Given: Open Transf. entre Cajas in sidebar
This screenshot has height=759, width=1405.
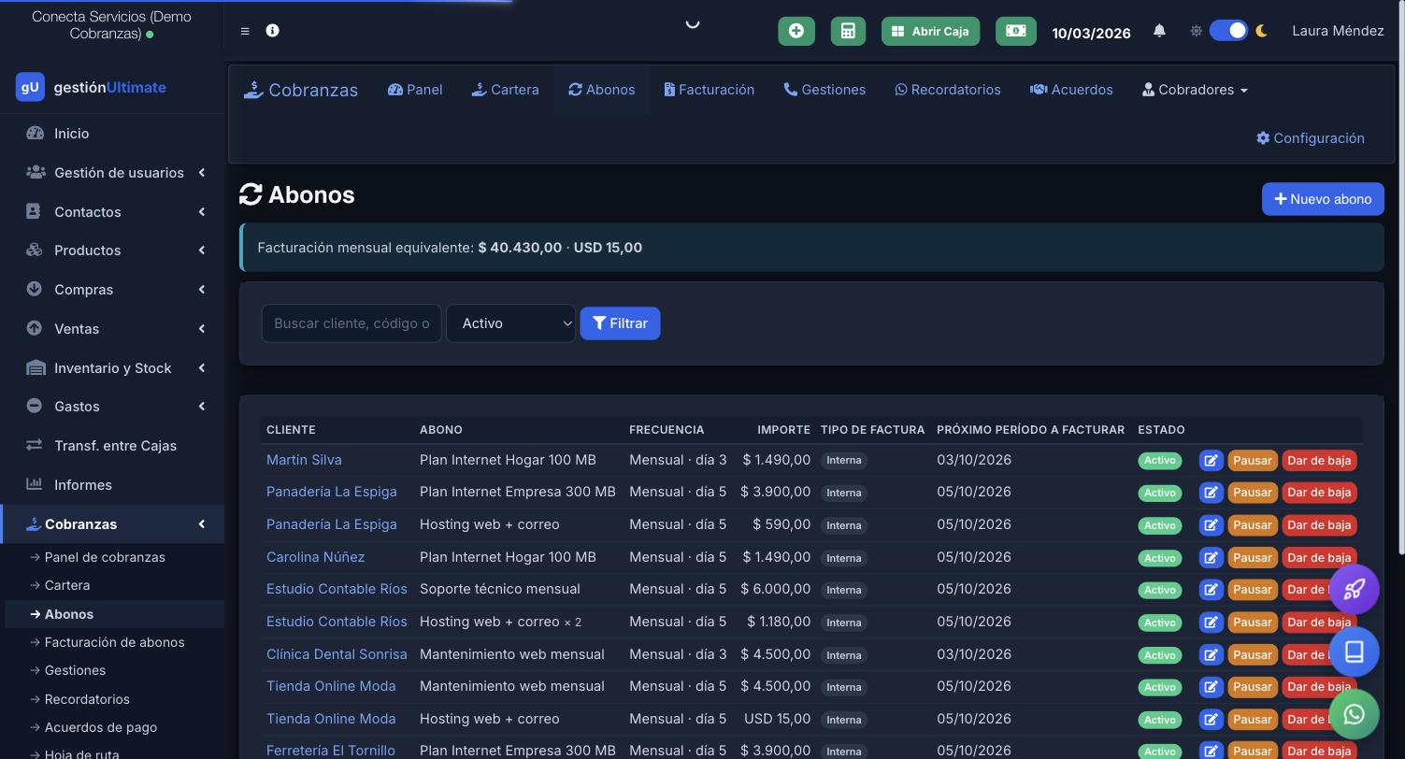Looking at the screenshot, I should tap(112, 446).
